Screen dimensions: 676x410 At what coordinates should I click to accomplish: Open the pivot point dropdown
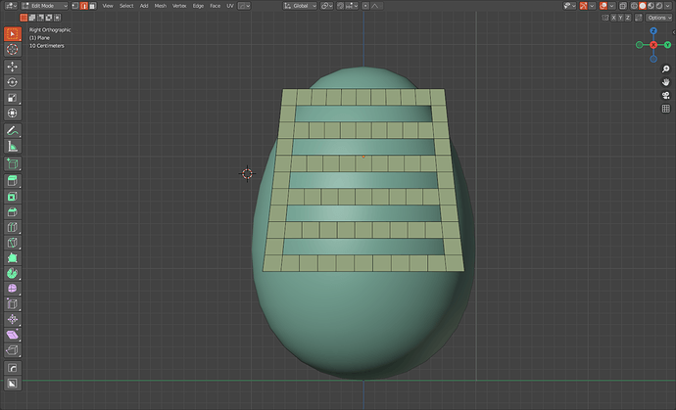click(327, 6)
